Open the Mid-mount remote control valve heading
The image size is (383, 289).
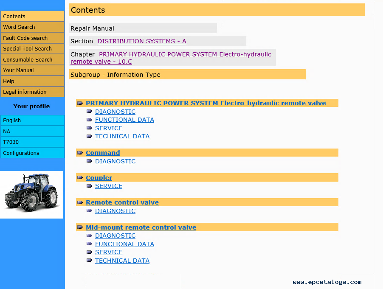141,227
